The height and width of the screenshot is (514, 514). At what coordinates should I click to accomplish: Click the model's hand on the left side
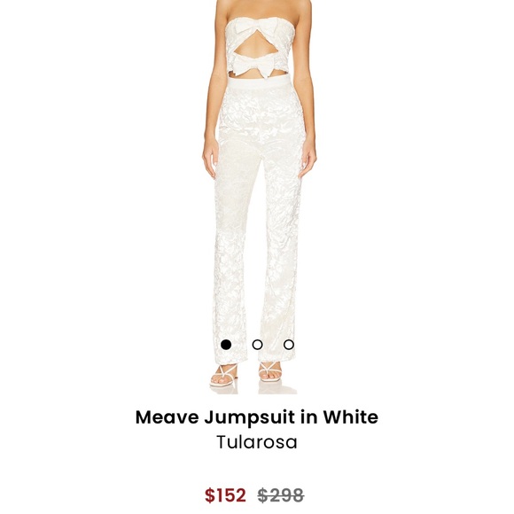[x=210, y=160]
